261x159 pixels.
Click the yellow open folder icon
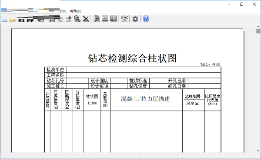(x=13, y=20)
